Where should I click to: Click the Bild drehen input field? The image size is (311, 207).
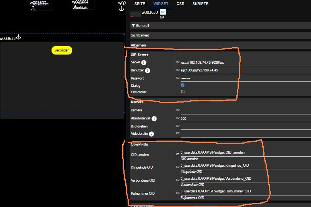click(246, 126)
